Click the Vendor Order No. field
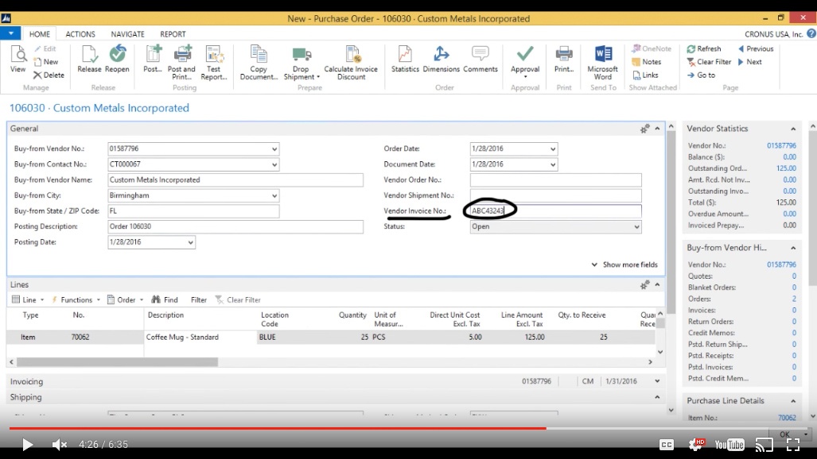The image size is (817, 459). click(x=555, y=180)
